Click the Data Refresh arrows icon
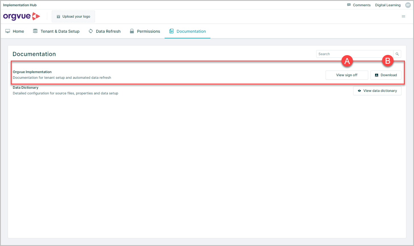Screen dimensions: 414x246 click(91, 31)
